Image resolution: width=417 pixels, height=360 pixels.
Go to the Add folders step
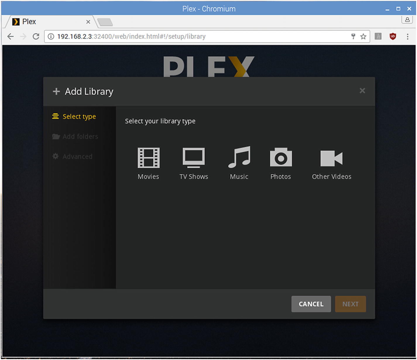(x=75, y=136)
